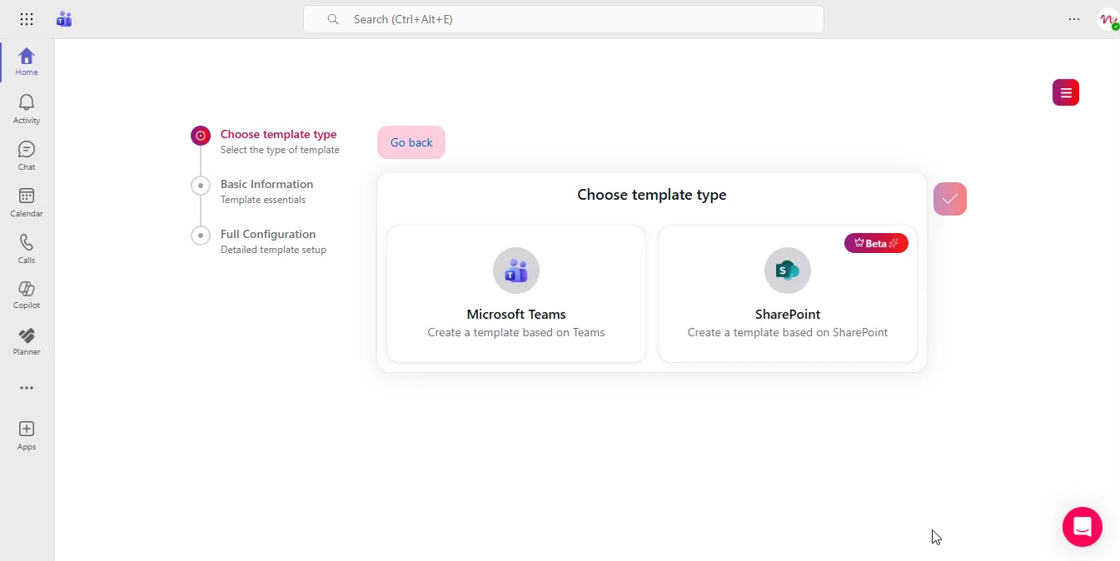
Task: Open Copilot in sidebar
Action: tap(27, 295)
